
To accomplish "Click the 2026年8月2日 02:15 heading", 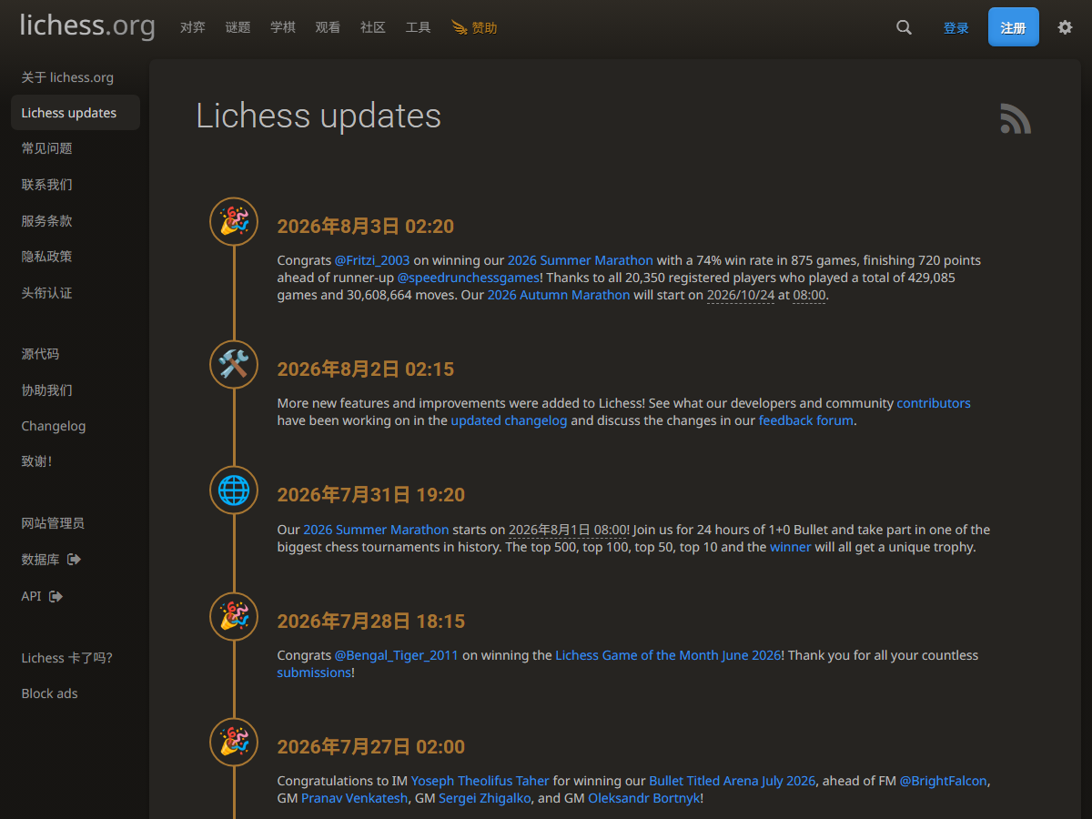I will coord(366,369).
